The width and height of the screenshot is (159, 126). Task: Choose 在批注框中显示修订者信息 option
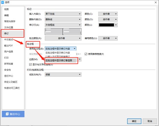click(x=61, y=60)
